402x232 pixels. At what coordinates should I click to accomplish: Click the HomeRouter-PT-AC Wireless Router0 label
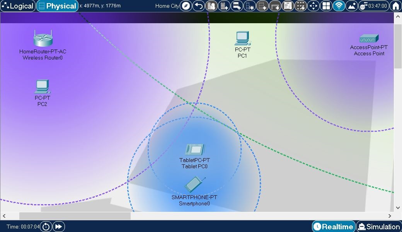pyautogui.click(x=43, y=55)
